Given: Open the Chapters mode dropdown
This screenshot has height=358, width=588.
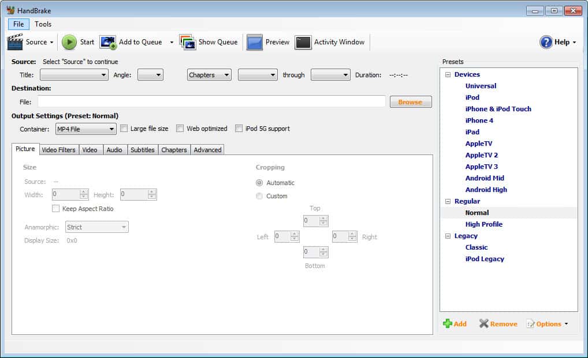Looking at the screenshot, I should 209,75.
